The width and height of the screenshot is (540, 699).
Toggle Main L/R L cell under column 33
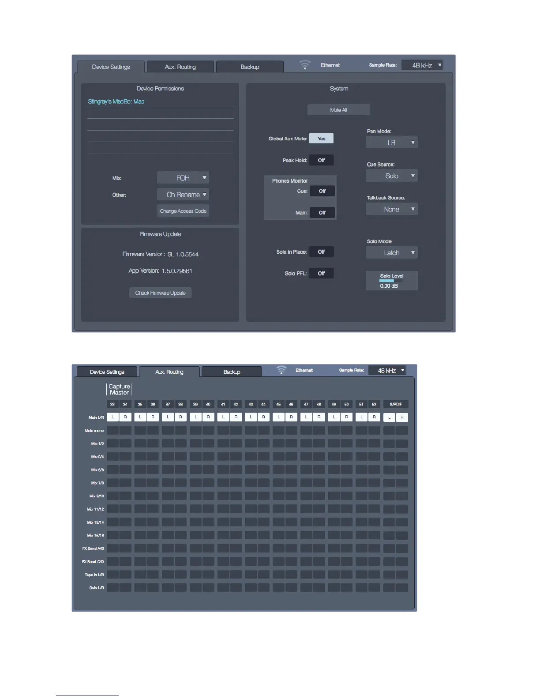[x=112, y=417]
